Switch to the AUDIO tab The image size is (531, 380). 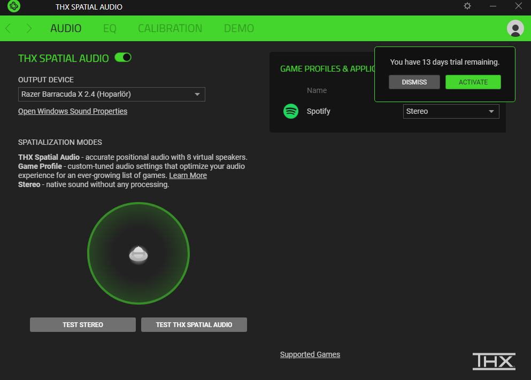pyautogui.click(x=66, y=28)
